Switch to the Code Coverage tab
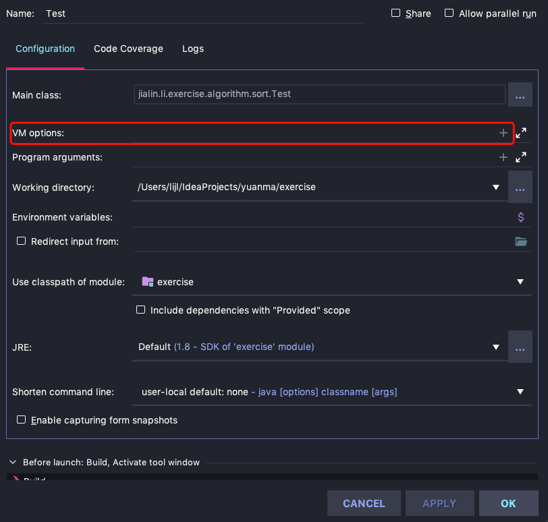This screenshot has height=522, width=548. (128, 49)
